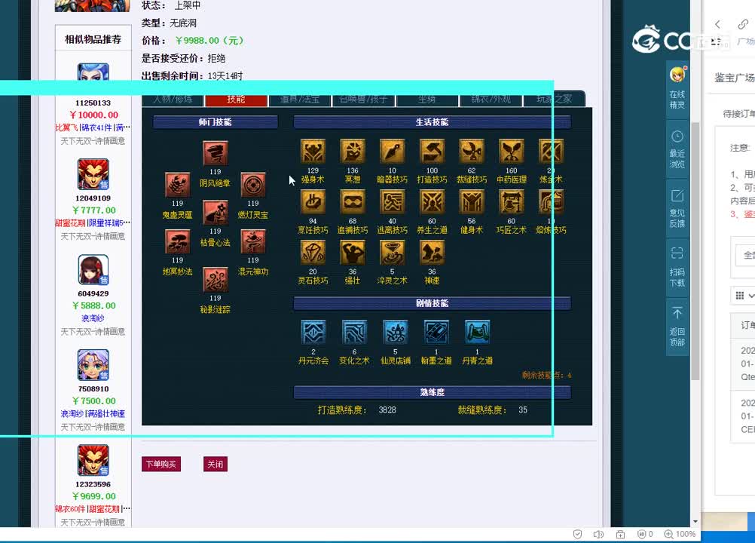Click the 下单购买 order button

click(161, 465)
